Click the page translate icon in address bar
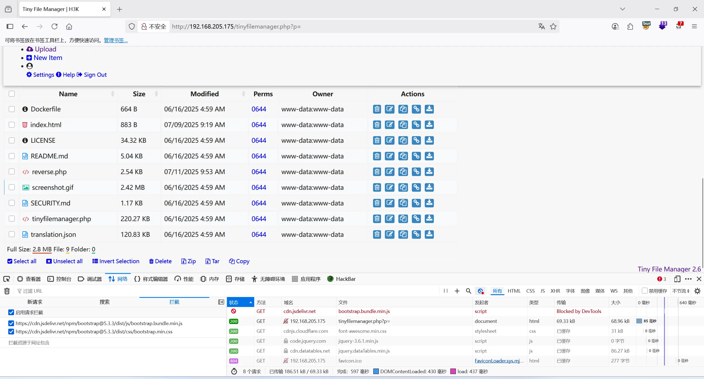 tap(541, 26)
